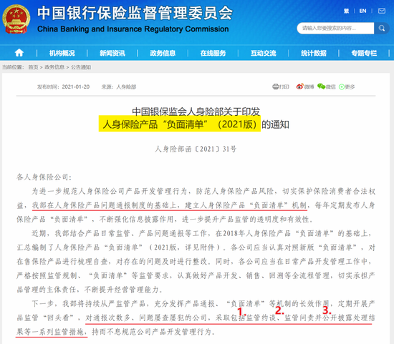Click highlighted title 人身保险产品“负面清单”（2021版）

(179, 124)
